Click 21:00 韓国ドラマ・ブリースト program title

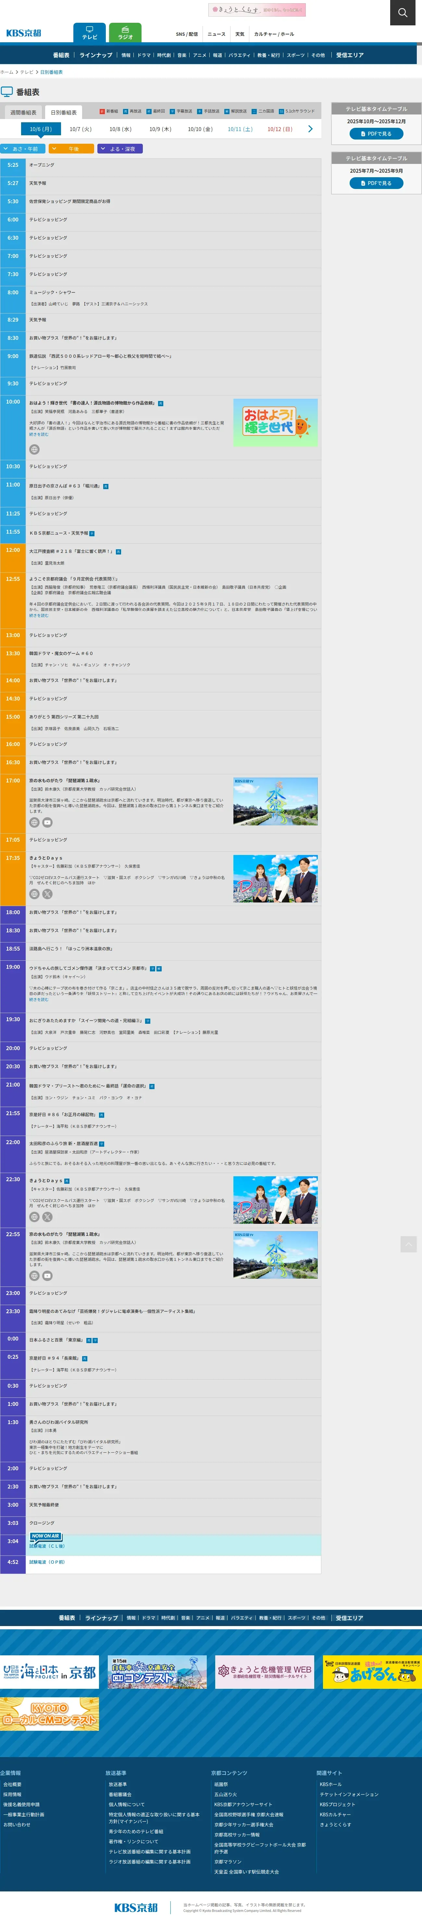88,1086
